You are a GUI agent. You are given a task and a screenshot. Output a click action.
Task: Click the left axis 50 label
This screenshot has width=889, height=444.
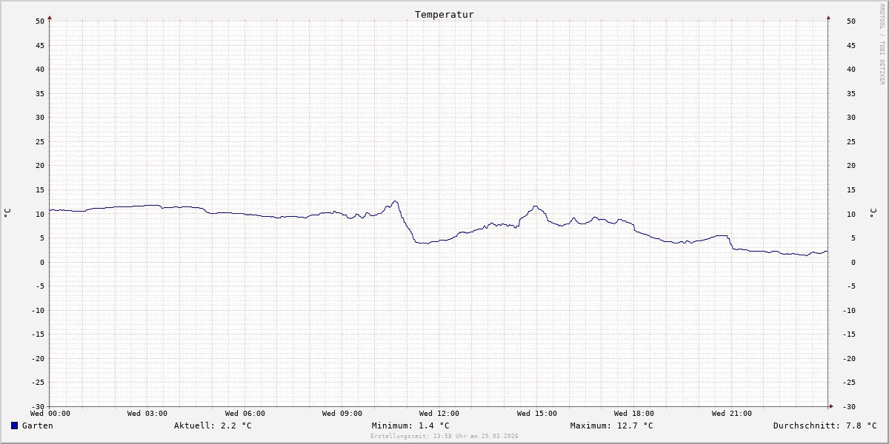tap(40, 21)
